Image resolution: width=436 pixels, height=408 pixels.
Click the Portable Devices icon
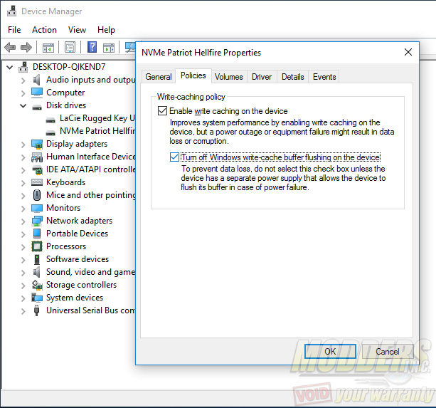pos(37,234)
